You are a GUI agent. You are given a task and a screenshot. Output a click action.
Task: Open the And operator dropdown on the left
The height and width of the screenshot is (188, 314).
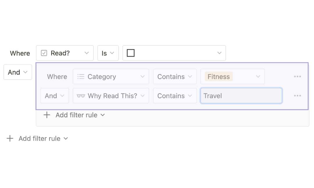18,72
